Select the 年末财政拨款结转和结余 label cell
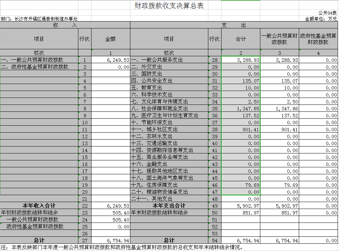Viewport: 339px width, 251px height. [169, 213]
